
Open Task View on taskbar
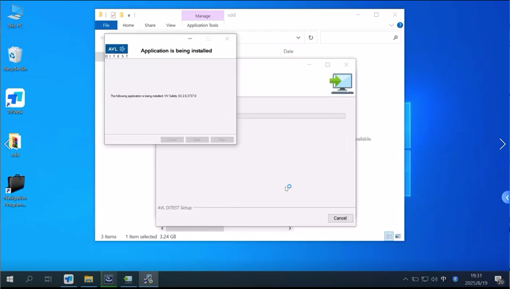point(48,279)
